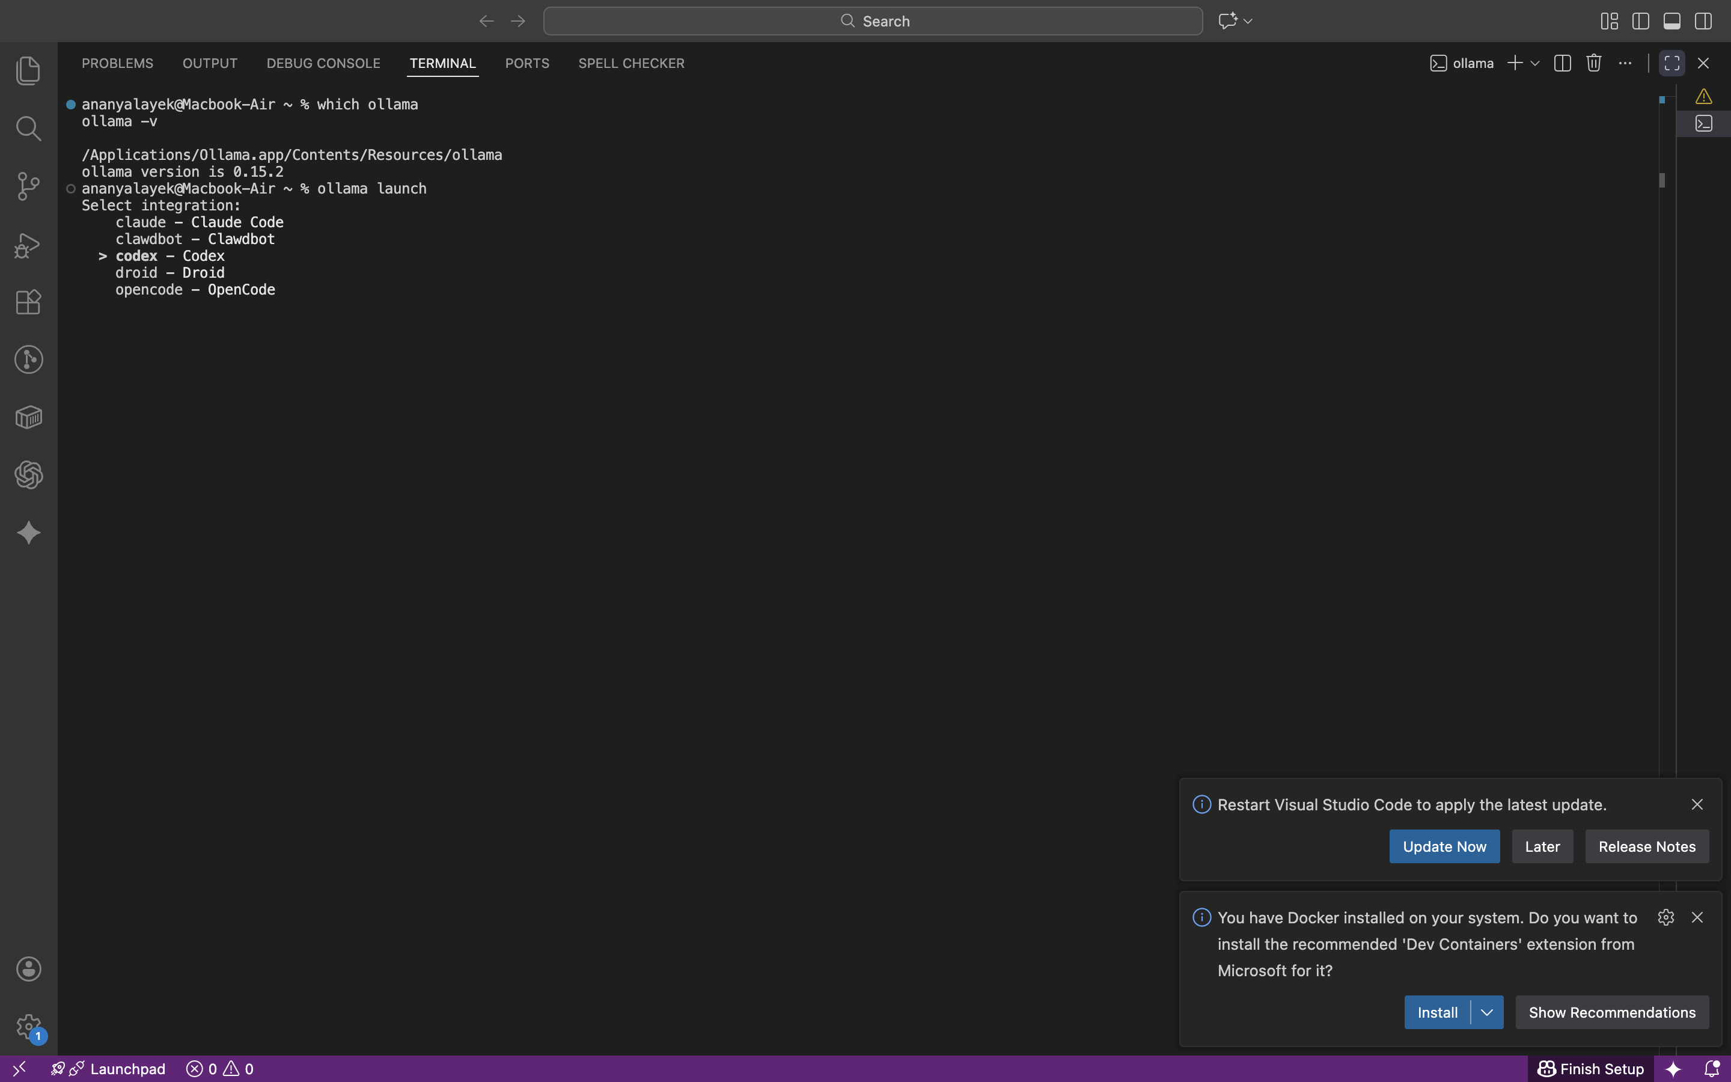The height and width of the screenshot is (1082, 1731).
Task: Switch to the DEBUG CONSOLE tab
Action: click(323, 63)
